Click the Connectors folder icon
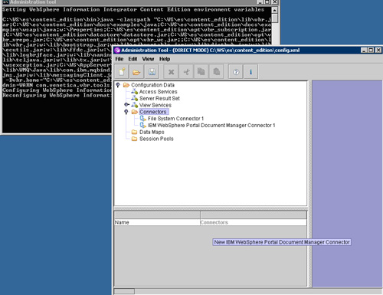This screenshot has width=383, height=295. click(135, 112)
